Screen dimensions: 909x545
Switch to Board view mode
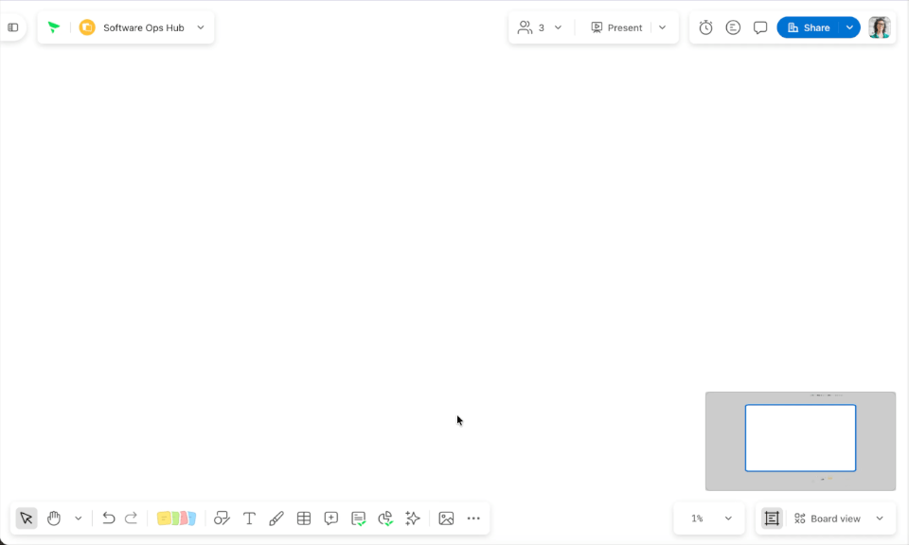tap(828, 519)
